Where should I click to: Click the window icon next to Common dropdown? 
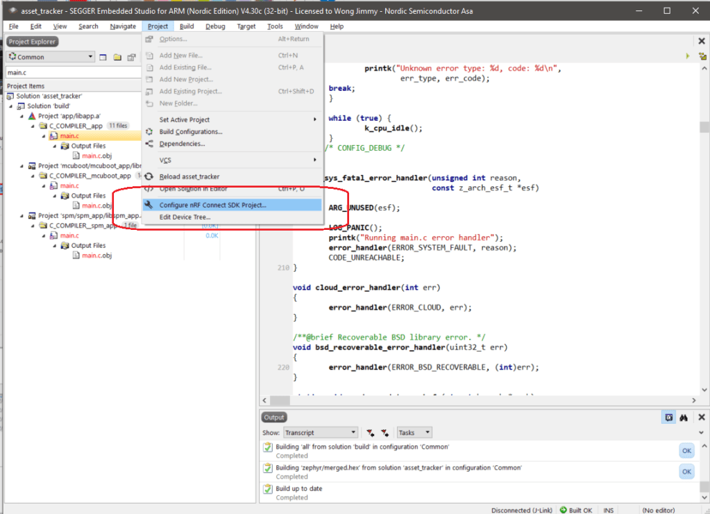(x=103, y=57)
